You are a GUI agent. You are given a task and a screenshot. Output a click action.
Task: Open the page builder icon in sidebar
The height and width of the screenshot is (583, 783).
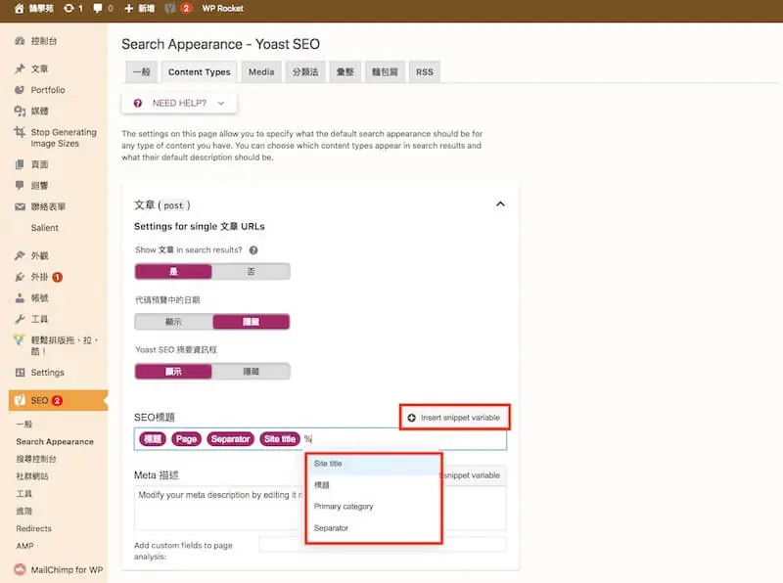[x=20, y=340]
